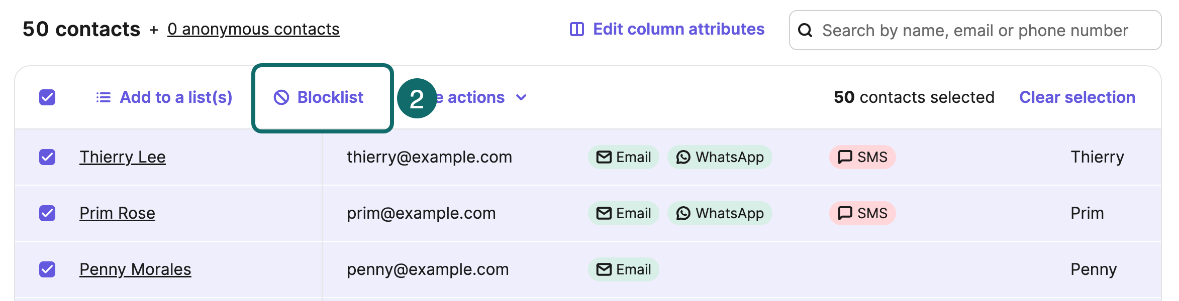1179x301 pixels.
Task: Click the Add to a list icon
Action: pos(103,97)
